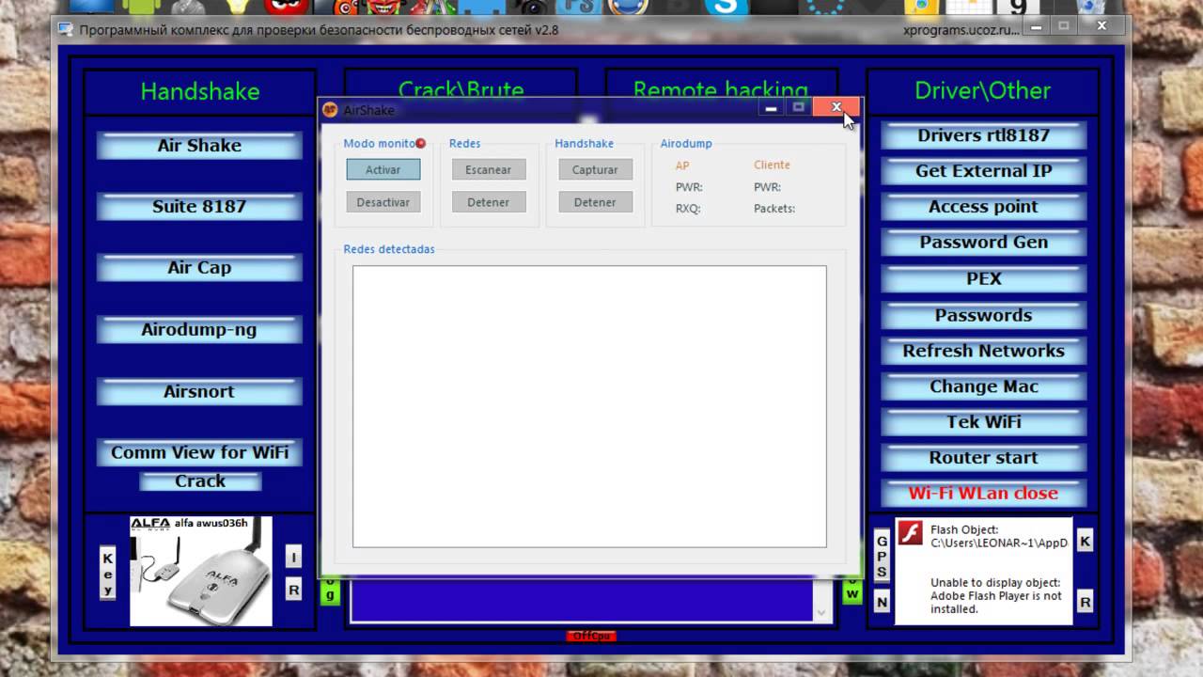Open Tek WiFi

(983, 422)
